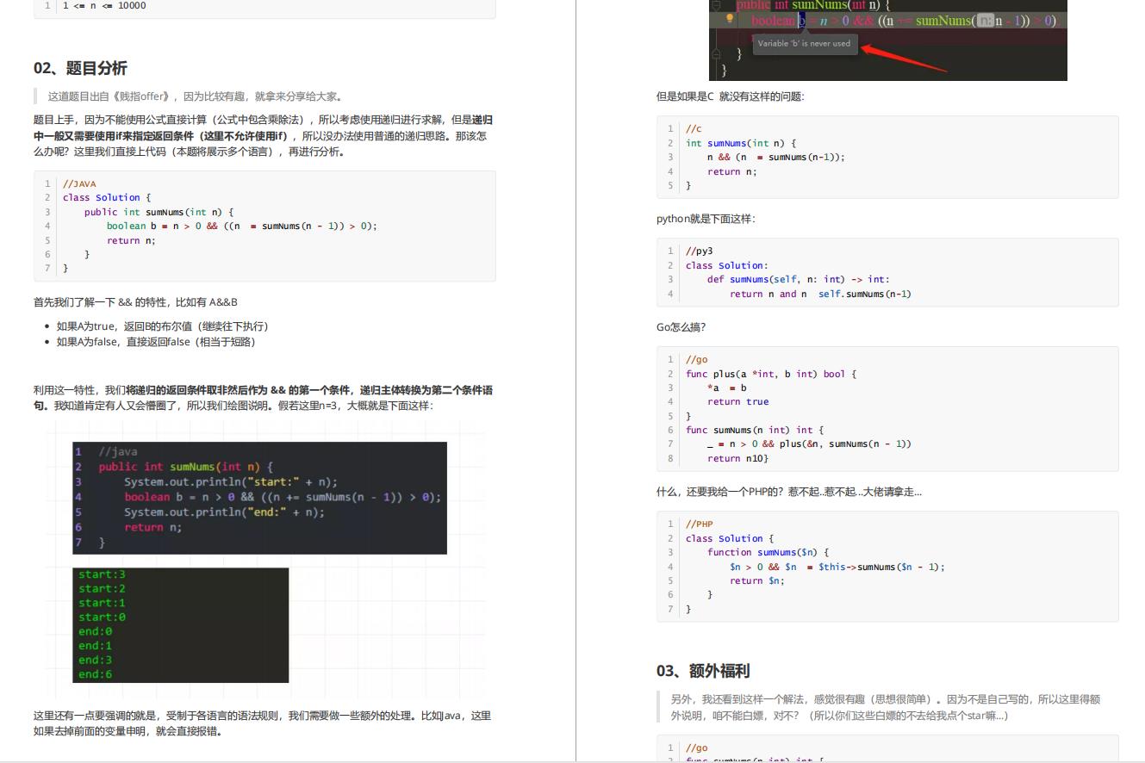
Task: Click the quote starting with 另外，我还看到这样一个解法
Action: (x=886, y=707)
